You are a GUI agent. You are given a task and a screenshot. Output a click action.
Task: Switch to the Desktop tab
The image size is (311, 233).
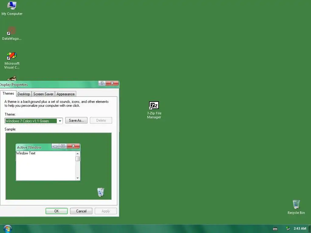[24, 94]
